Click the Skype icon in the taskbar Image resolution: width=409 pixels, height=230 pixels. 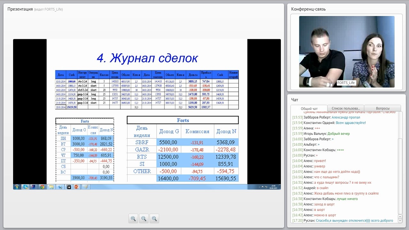25,187
